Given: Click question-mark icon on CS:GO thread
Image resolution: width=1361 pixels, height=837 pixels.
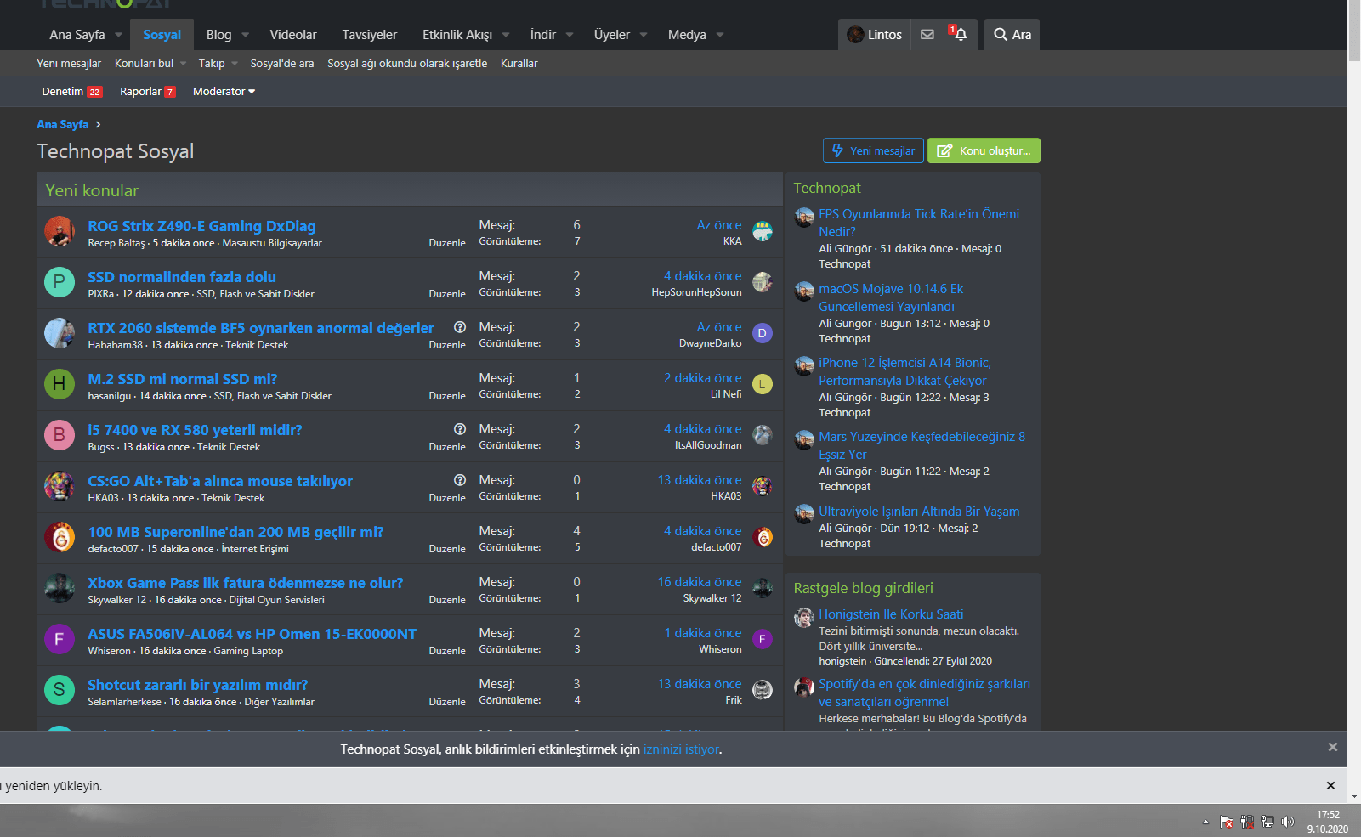Looking at the screenshot, I should pos(460,480).
